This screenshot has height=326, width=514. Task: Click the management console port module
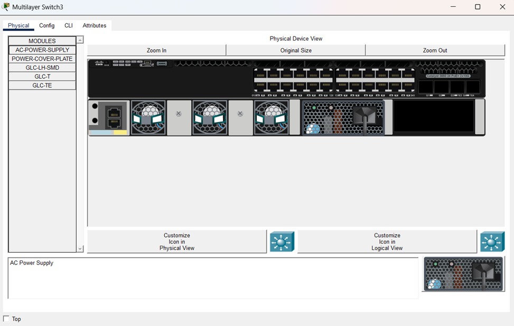tap(109, 117)
